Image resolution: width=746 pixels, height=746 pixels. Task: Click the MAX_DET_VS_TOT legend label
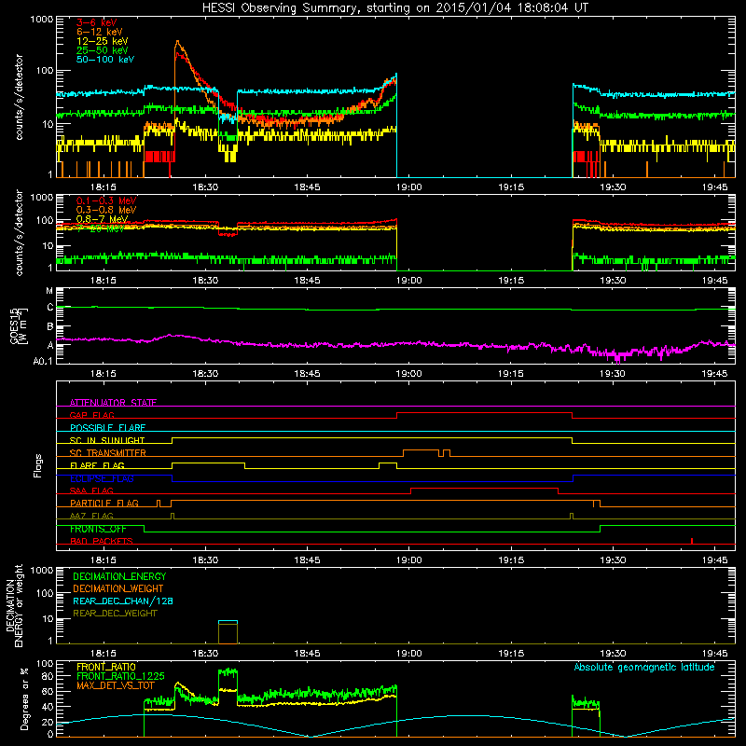116,685
